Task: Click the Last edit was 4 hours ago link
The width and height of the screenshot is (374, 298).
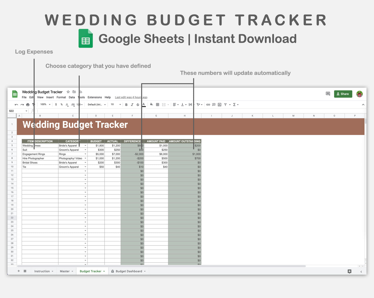Action: point(131,97)
